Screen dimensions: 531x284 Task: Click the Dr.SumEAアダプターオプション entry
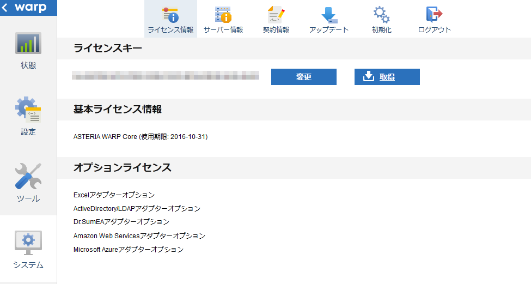click(121, 222)
